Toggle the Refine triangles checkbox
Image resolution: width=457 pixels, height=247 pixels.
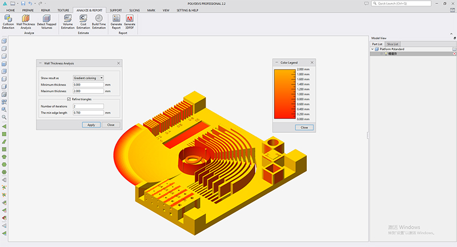point(69,99)
